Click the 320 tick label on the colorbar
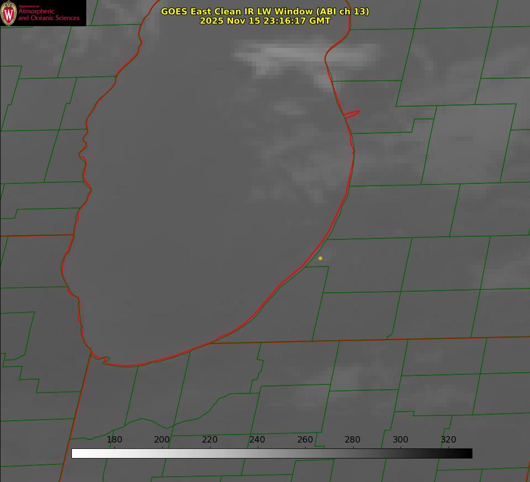The image size is (530, 482). (x=448, y=439)
